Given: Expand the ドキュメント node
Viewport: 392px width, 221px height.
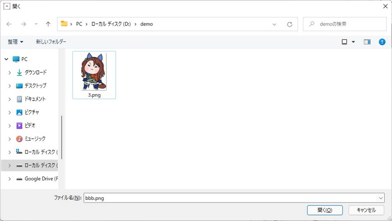Looking at the screenshot, I should [x=9, y=99].
